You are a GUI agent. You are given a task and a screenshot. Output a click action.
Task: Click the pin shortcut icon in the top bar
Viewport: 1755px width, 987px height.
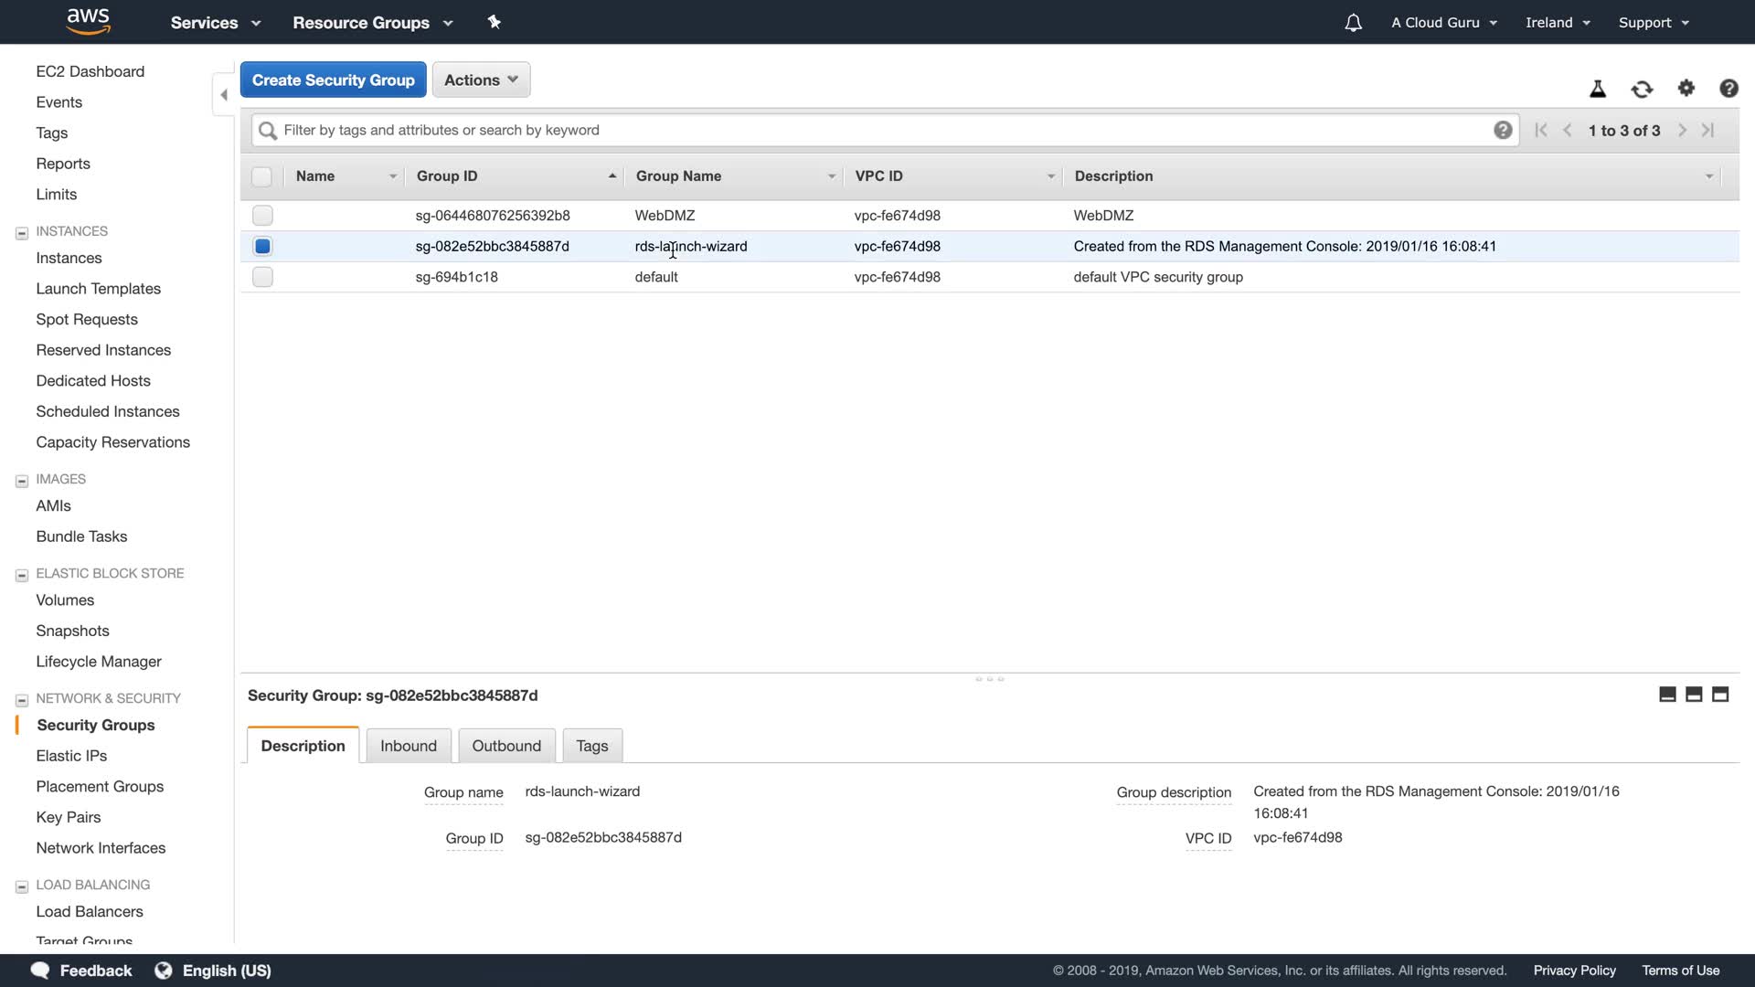pyautogui.click(x=495, y=22)
